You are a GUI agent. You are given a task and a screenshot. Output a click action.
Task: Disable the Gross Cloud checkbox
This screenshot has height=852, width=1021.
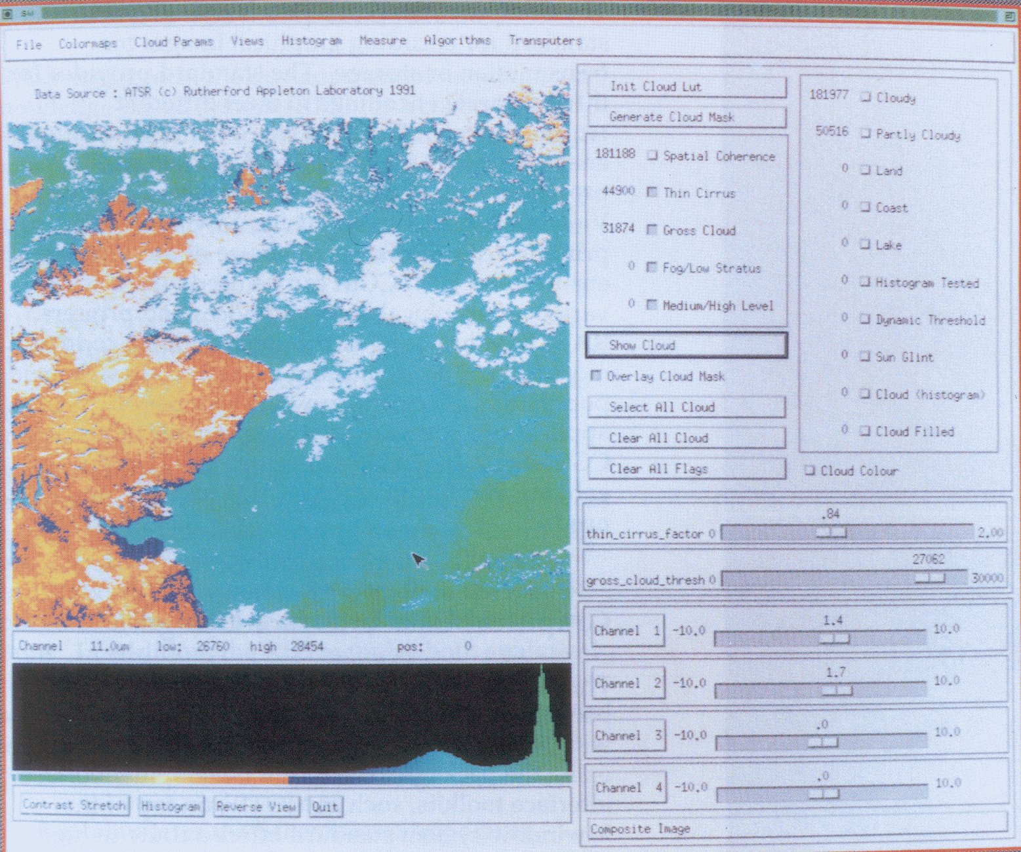point(651,230)
